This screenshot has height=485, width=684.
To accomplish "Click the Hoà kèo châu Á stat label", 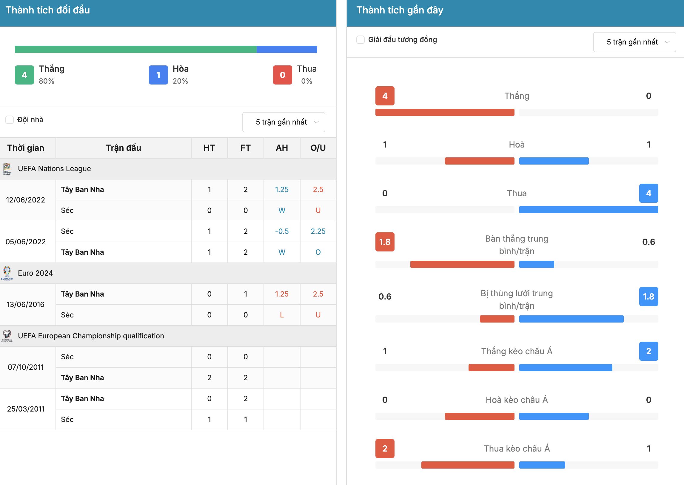I will click(517, 400).
